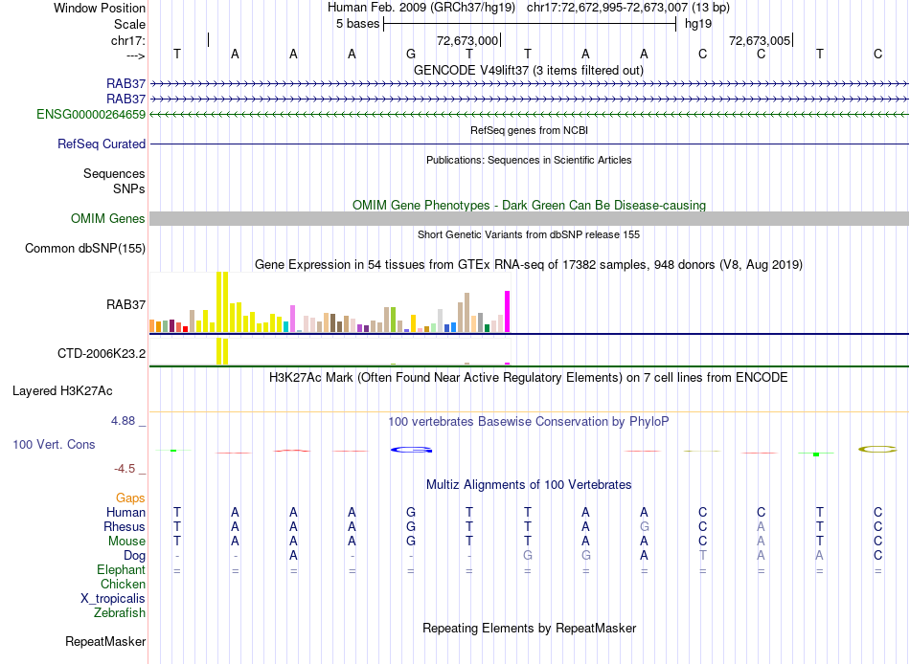Select the gray OMIM Genes bar
The width and height of the screenshot is (910, 664).
pyautogui.click(x=530, y=219)
